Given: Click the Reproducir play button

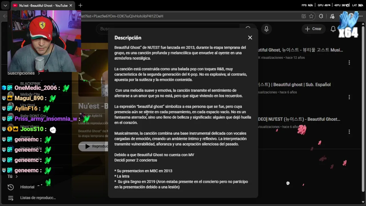Looking at the screenshot, I should click(x=94, y=146).
